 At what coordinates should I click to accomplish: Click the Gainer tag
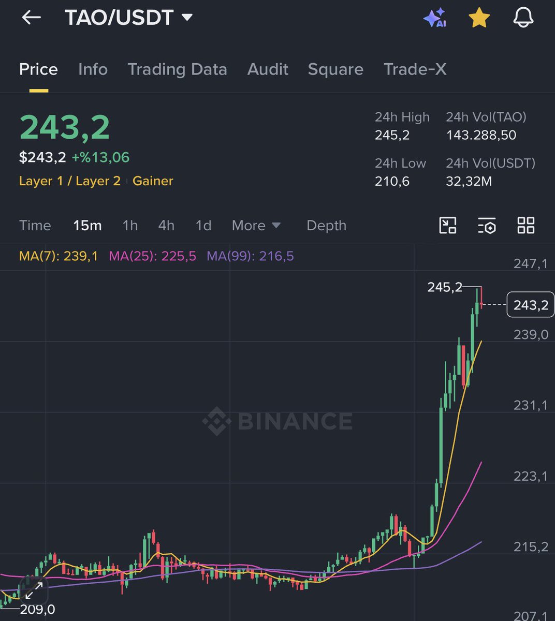point(153,181)
